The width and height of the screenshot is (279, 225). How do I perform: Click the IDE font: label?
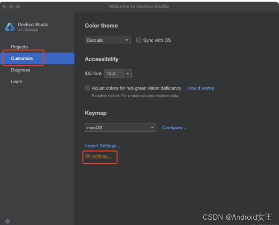click(94, 74)
